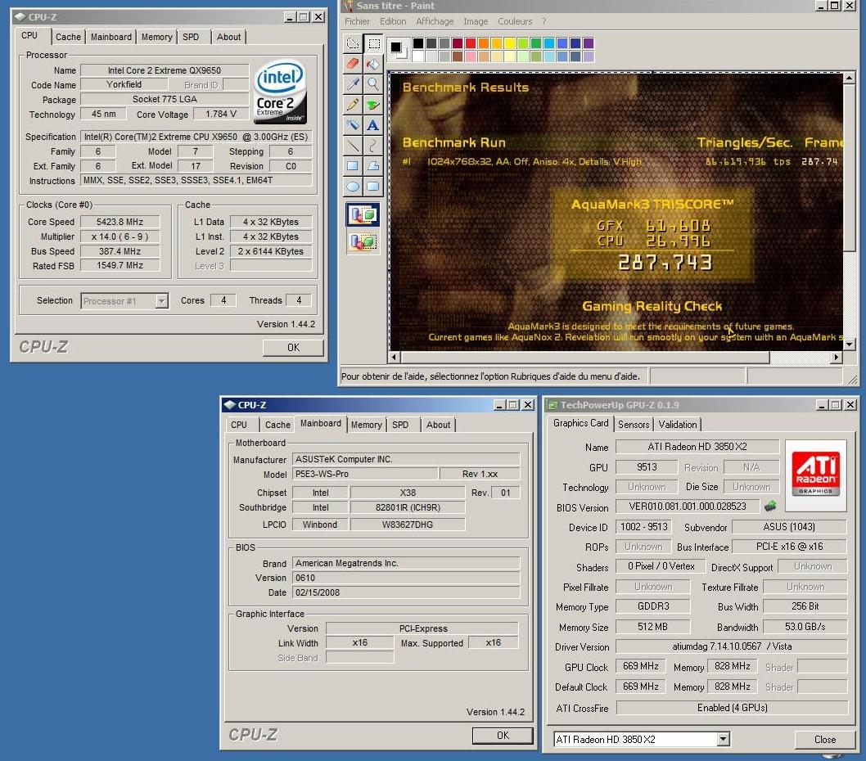Switch to CPU tab in lower CPU-Z window

pos(239,425)
